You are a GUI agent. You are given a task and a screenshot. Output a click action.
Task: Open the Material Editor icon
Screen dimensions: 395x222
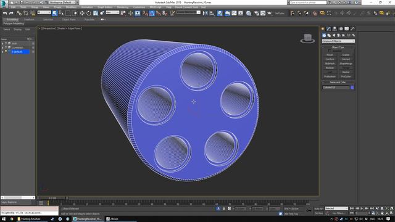coord(249,13)
